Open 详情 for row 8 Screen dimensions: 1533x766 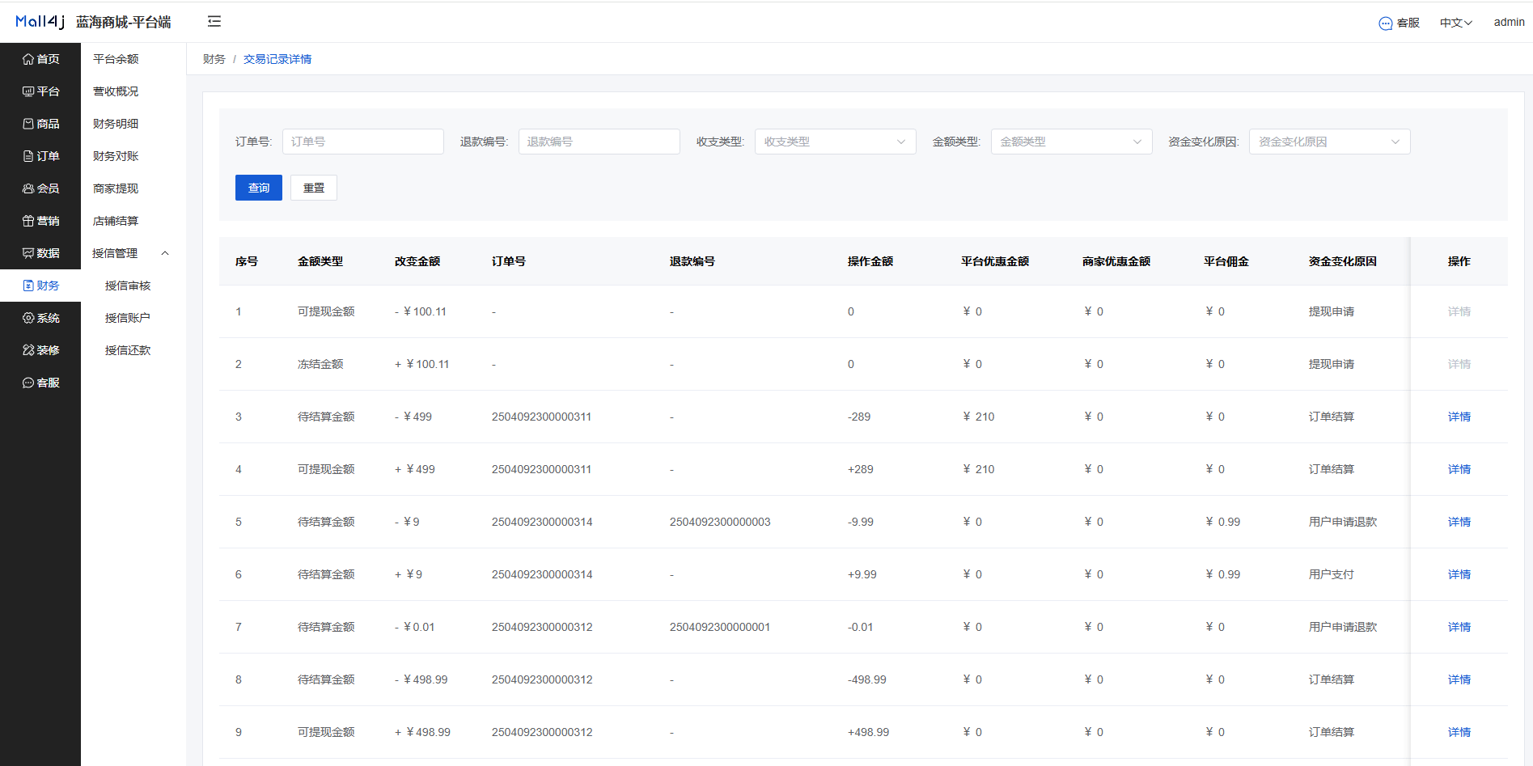[1459, 679]
